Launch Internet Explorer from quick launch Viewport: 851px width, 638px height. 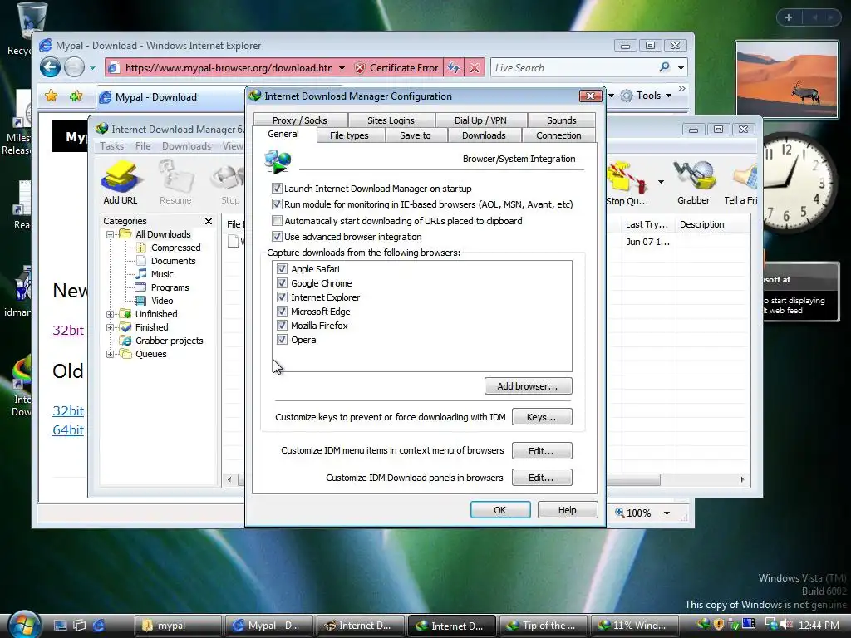99,626
